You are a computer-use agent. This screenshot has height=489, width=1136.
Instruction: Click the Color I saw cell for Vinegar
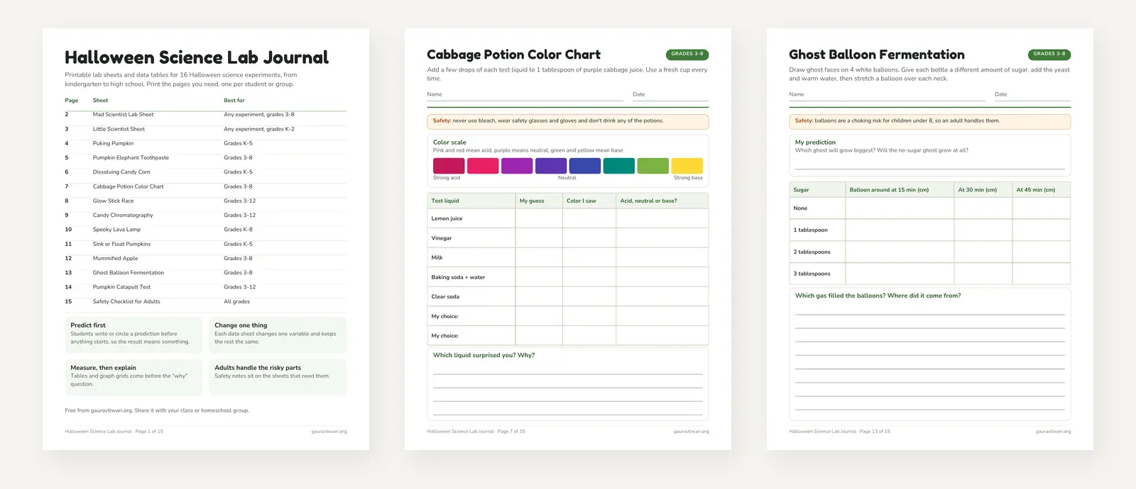(x=589, y=238)
